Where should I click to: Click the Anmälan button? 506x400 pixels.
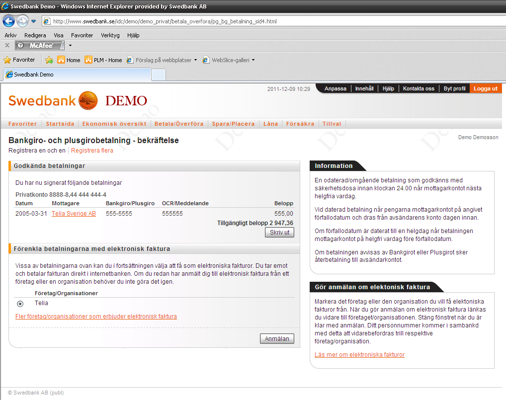(277, 339)
